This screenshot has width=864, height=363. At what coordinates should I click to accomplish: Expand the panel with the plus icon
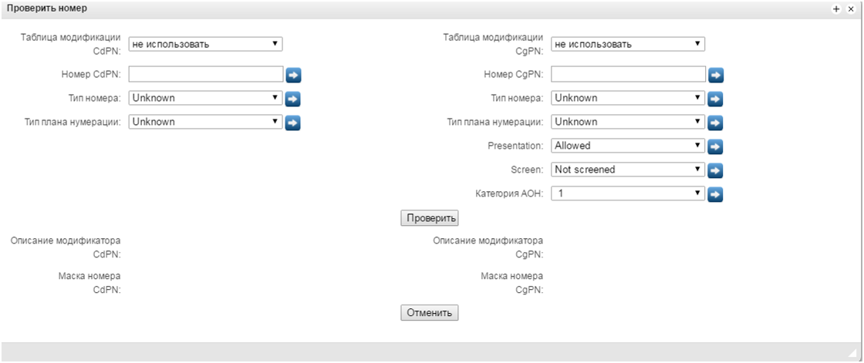point(836,8)
